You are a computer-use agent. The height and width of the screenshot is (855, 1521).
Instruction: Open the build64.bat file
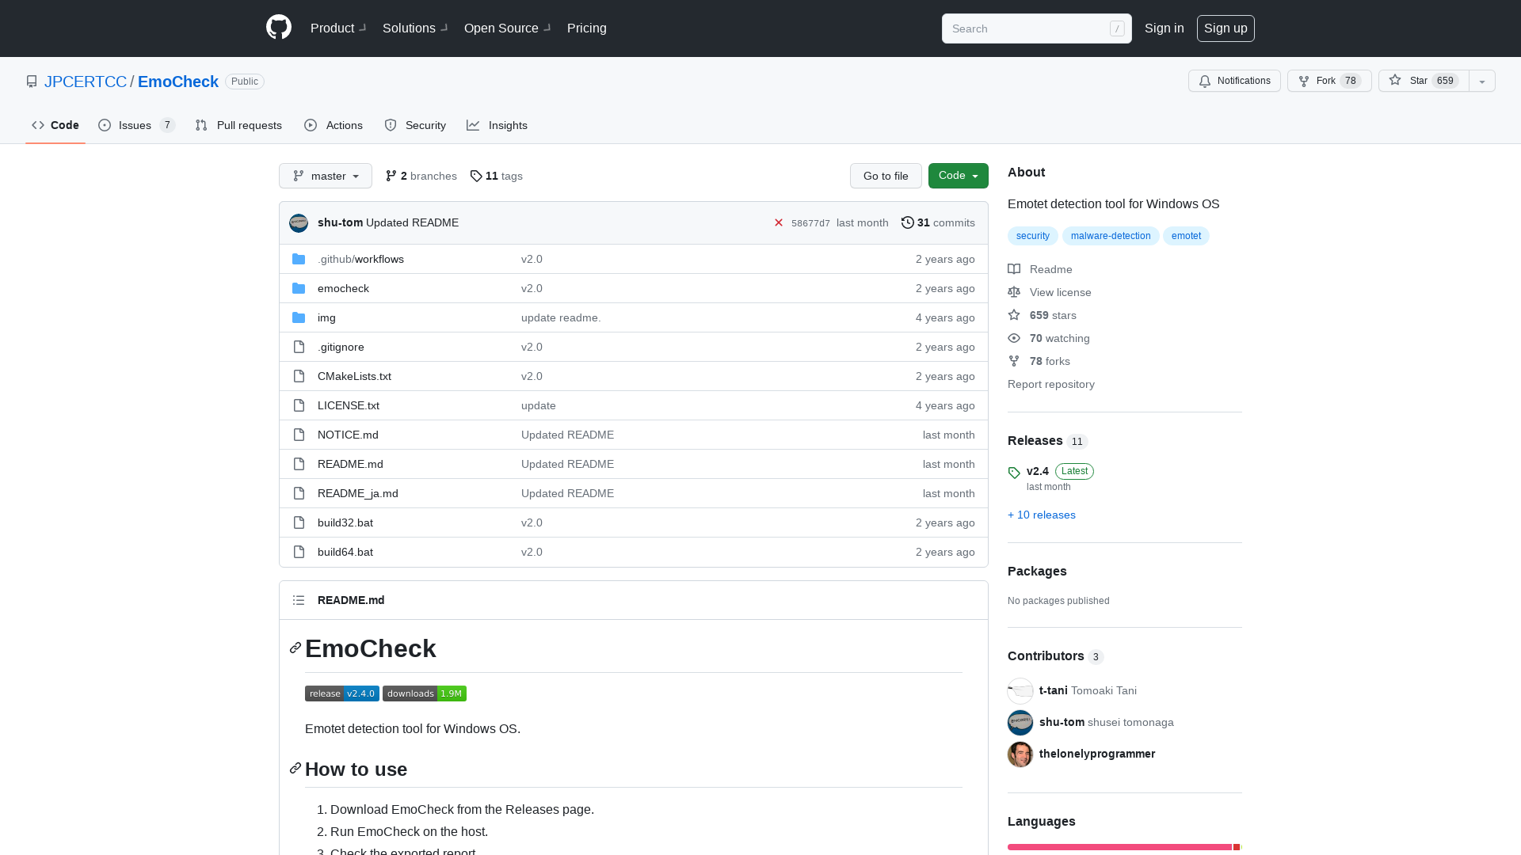[x=345, y=552]
